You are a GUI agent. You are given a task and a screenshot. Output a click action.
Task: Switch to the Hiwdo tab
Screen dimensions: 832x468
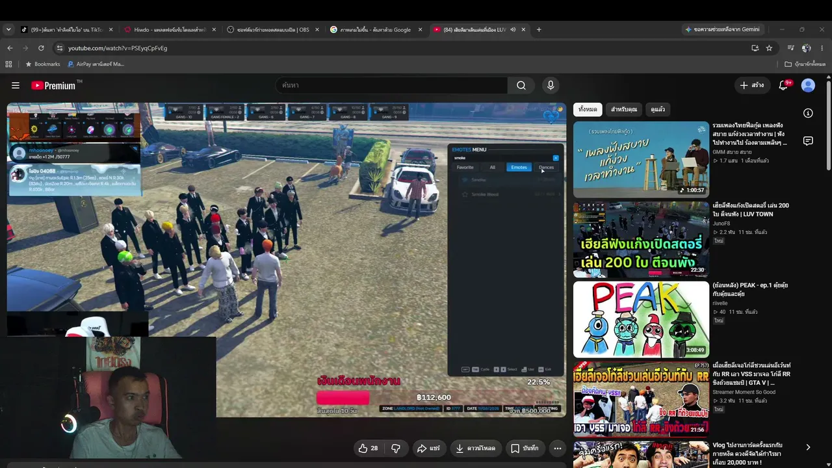(170, 29)
